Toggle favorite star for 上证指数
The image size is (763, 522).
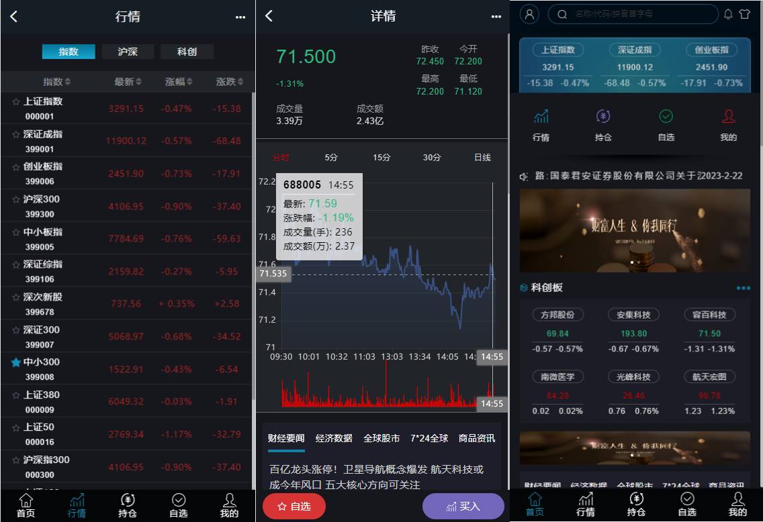click(x=16, y=101)
